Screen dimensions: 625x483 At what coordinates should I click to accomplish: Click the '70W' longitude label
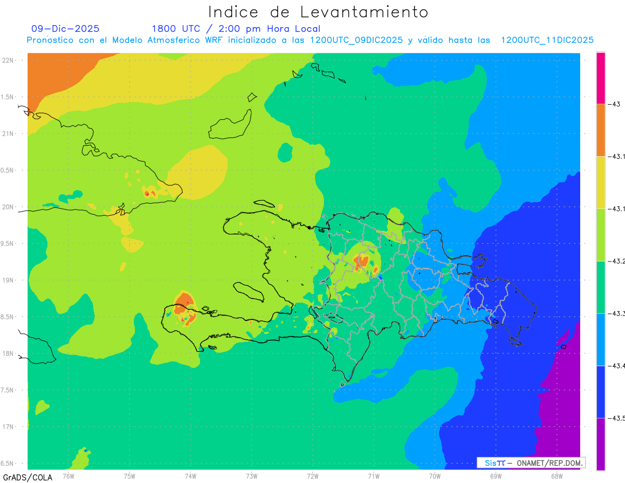pos(435,476)
